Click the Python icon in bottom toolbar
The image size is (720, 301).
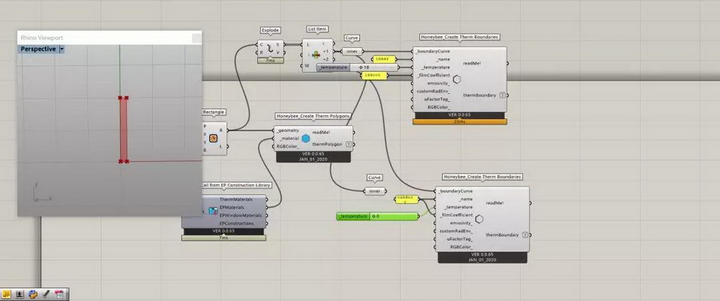coord(33,294)
